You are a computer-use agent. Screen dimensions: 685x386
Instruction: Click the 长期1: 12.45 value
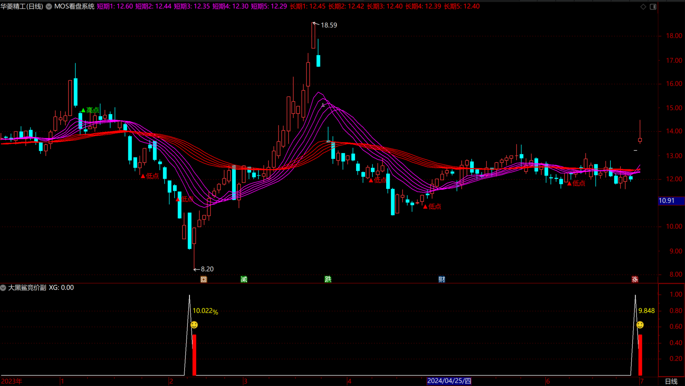(x=308, y=6)
